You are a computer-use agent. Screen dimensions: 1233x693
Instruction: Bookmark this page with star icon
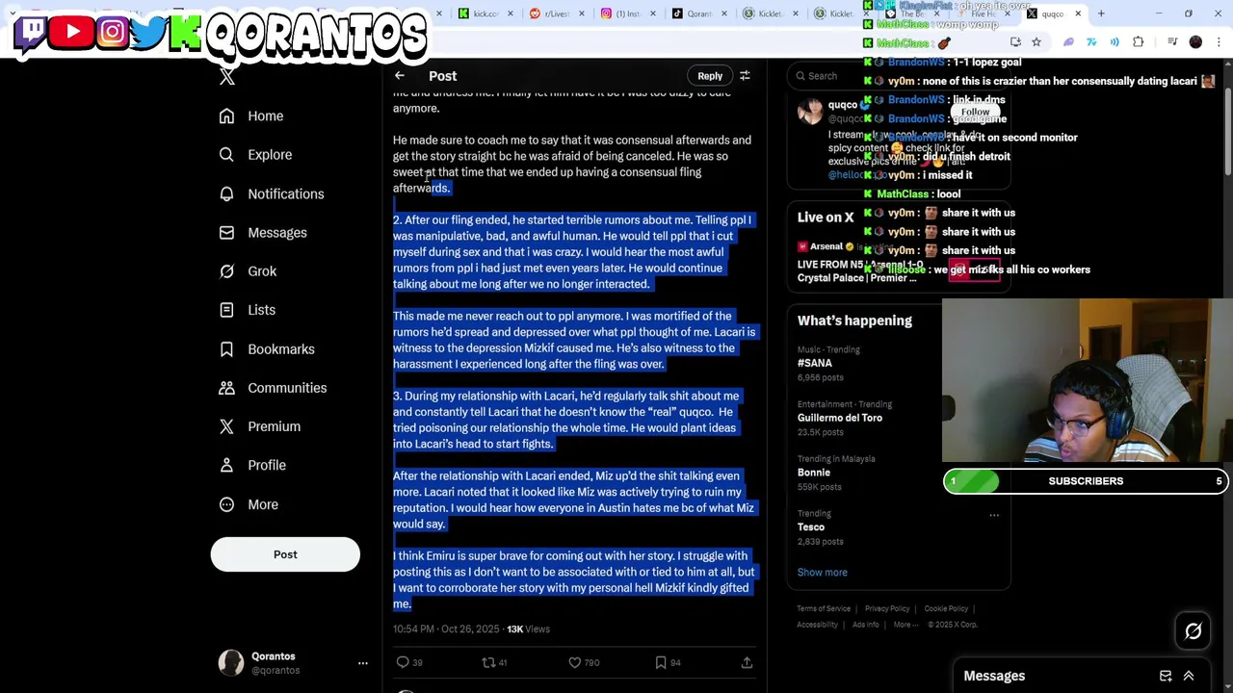(x=1036, y=42)
